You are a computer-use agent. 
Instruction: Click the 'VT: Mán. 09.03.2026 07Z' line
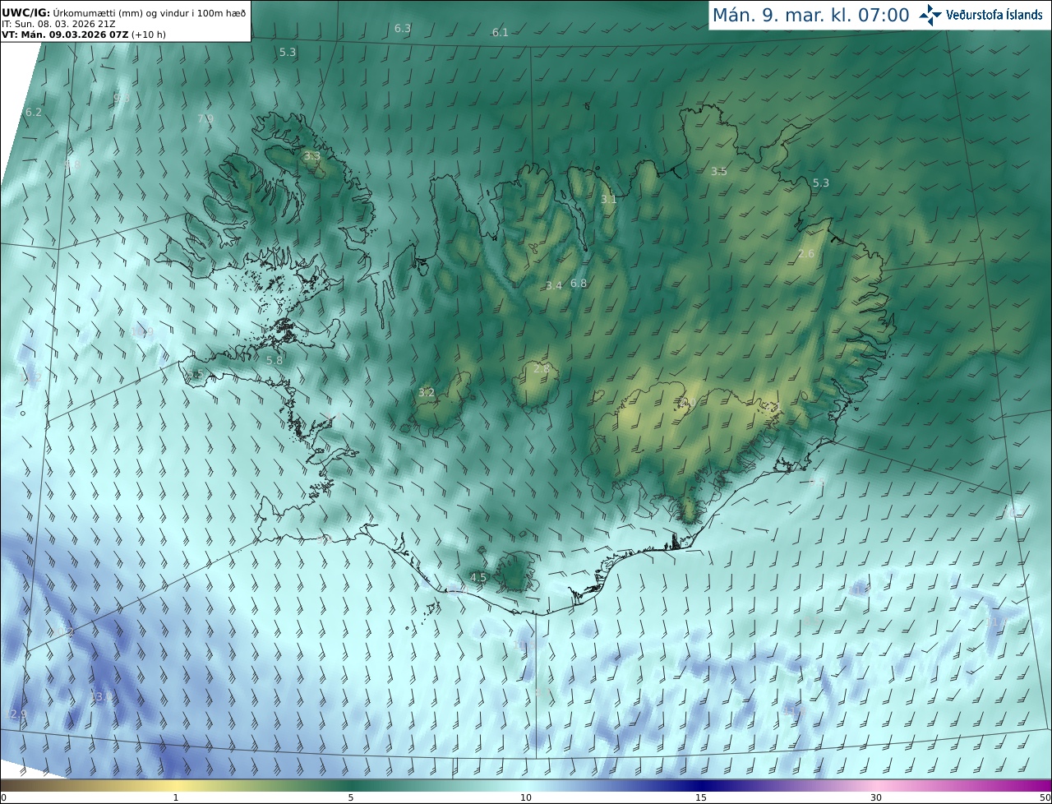[x=84, y=35]
